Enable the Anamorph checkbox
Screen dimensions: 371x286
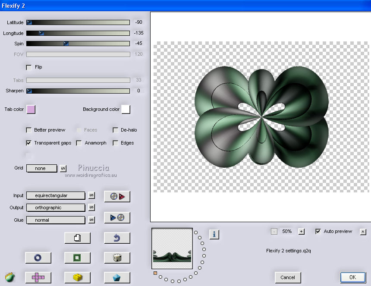pyautogui.click(x=79, y=143)
